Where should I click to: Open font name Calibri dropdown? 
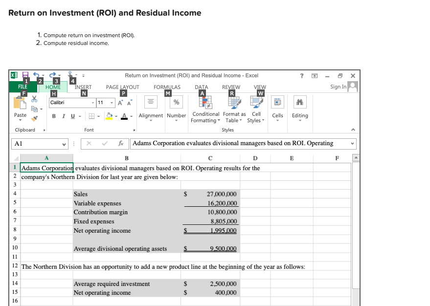pos(93,103)
